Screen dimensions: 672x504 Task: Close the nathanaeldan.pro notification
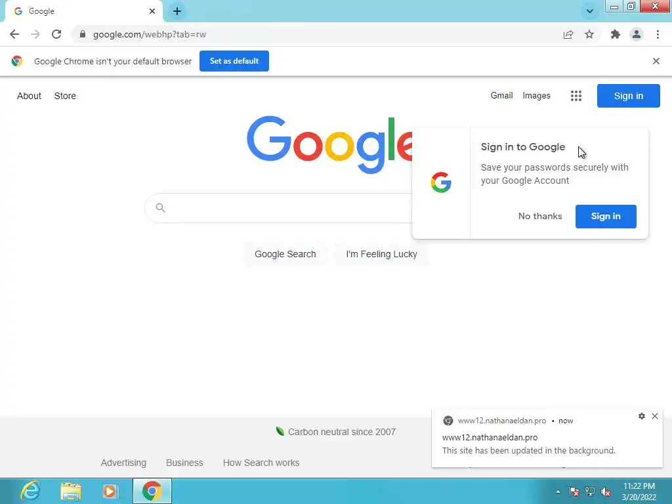pyautogui.click(x=655, y=416)
